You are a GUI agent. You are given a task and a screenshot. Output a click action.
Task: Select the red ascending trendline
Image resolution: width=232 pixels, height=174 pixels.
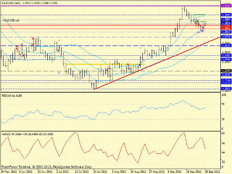(157, 63)
